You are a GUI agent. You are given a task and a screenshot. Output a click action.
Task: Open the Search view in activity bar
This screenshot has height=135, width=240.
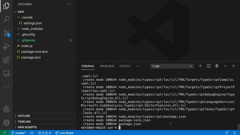pos(6,19)
